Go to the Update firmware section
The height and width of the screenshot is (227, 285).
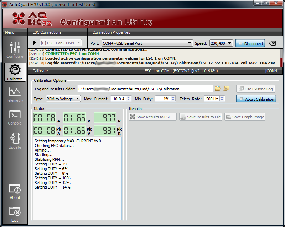pos(15,141)
